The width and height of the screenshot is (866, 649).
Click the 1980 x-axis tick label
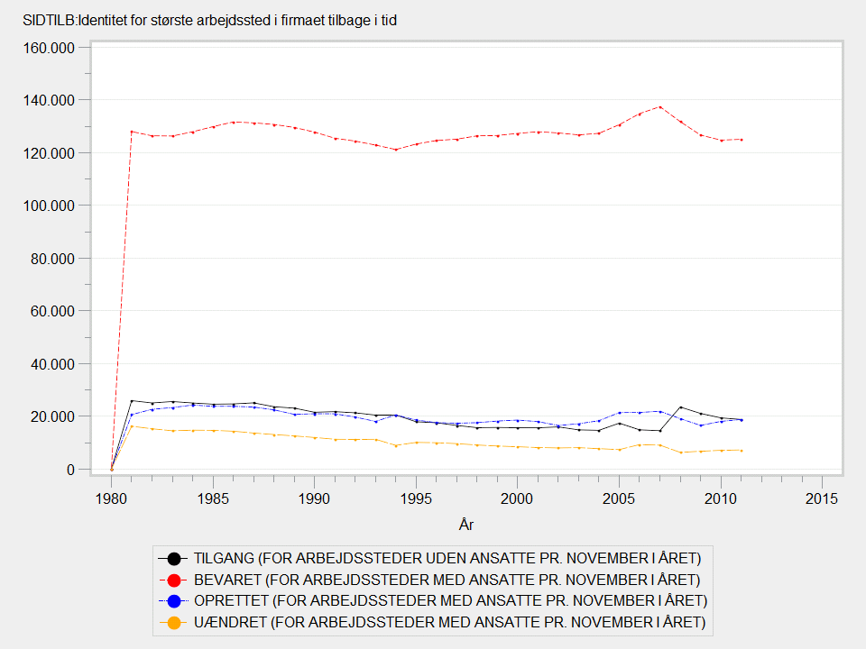click(111, 498)
